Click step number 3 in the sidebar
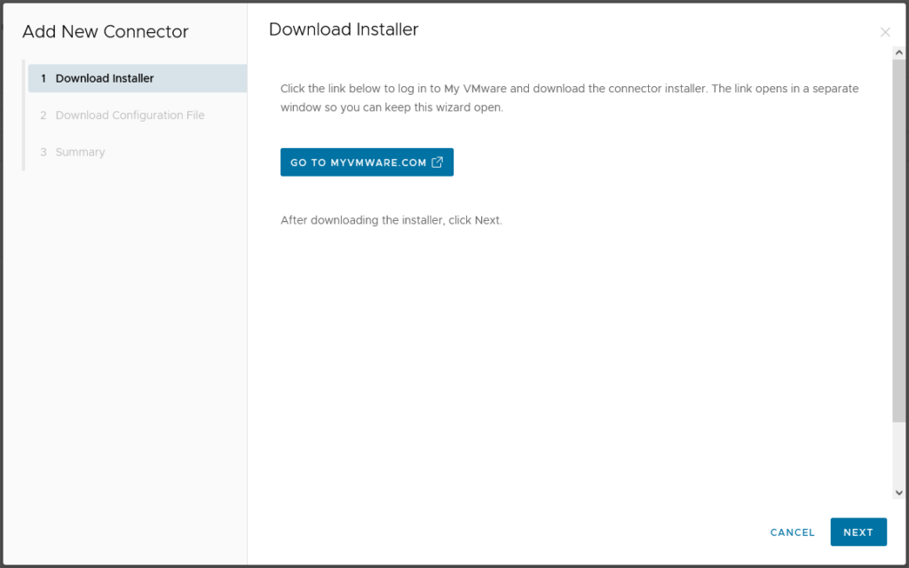Image resolution: width=909 pixels, height=568 pixels. tap(43, 153)
